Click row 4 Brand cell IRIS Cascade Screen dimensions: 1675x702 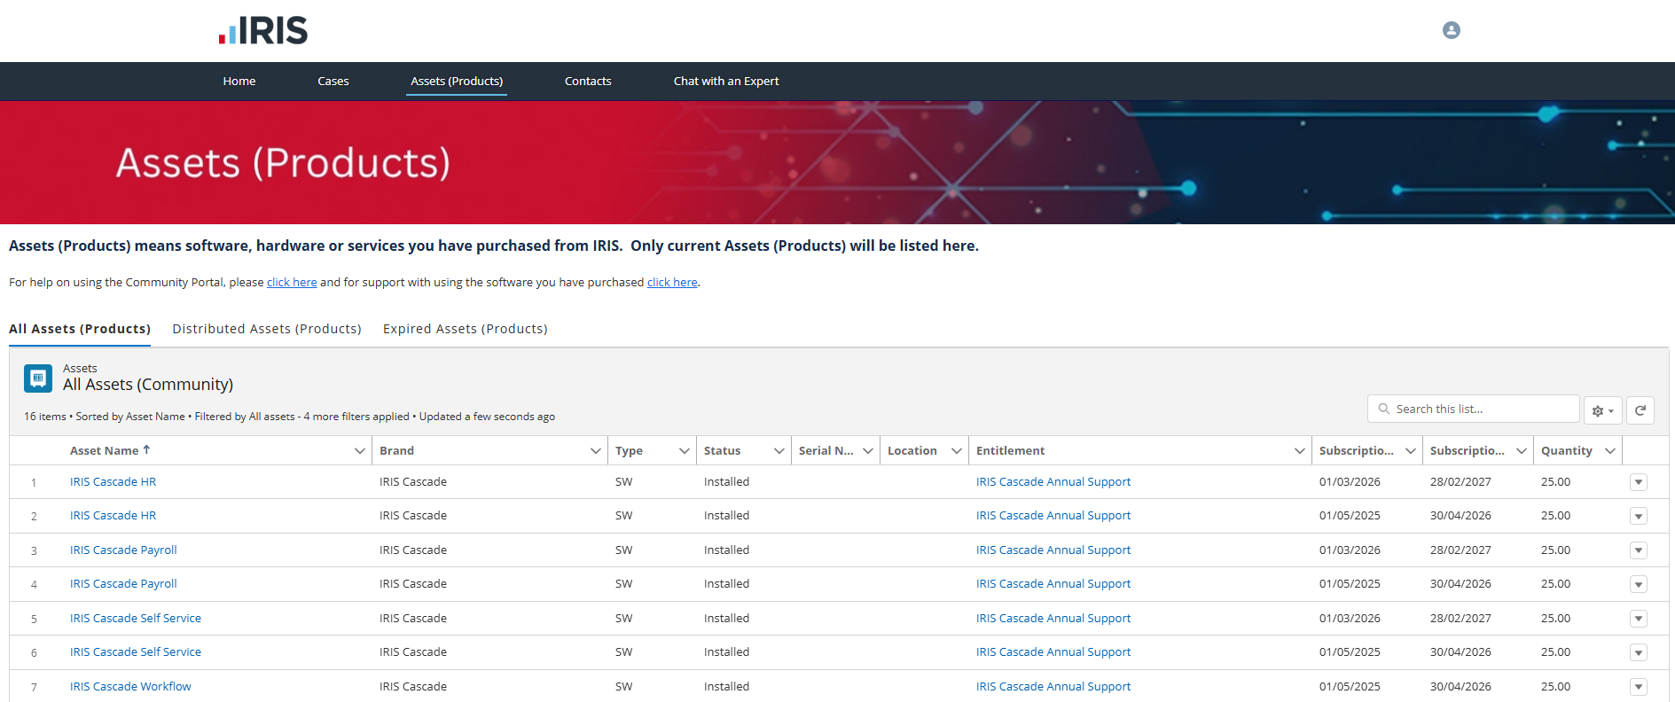point(413,583)
